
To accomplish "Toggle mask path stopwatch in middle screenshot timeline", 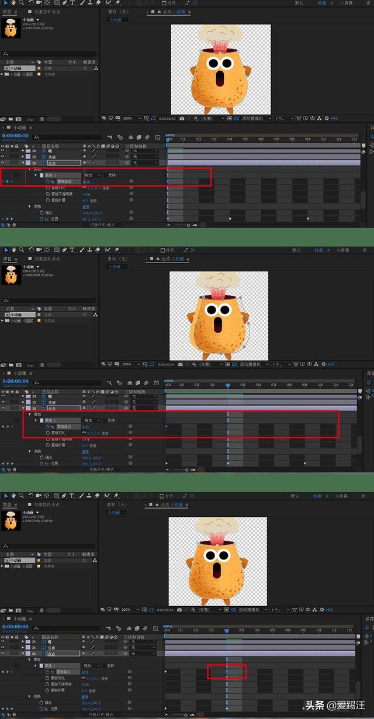I will 48,427.
